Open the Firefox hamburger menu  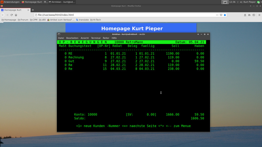(259, 15)
